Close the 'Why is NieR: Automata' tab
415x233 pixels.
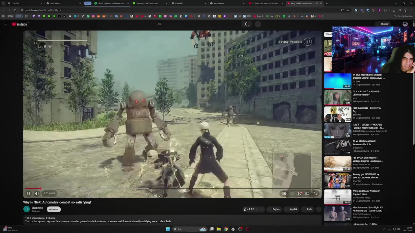(x=321, y=3)
